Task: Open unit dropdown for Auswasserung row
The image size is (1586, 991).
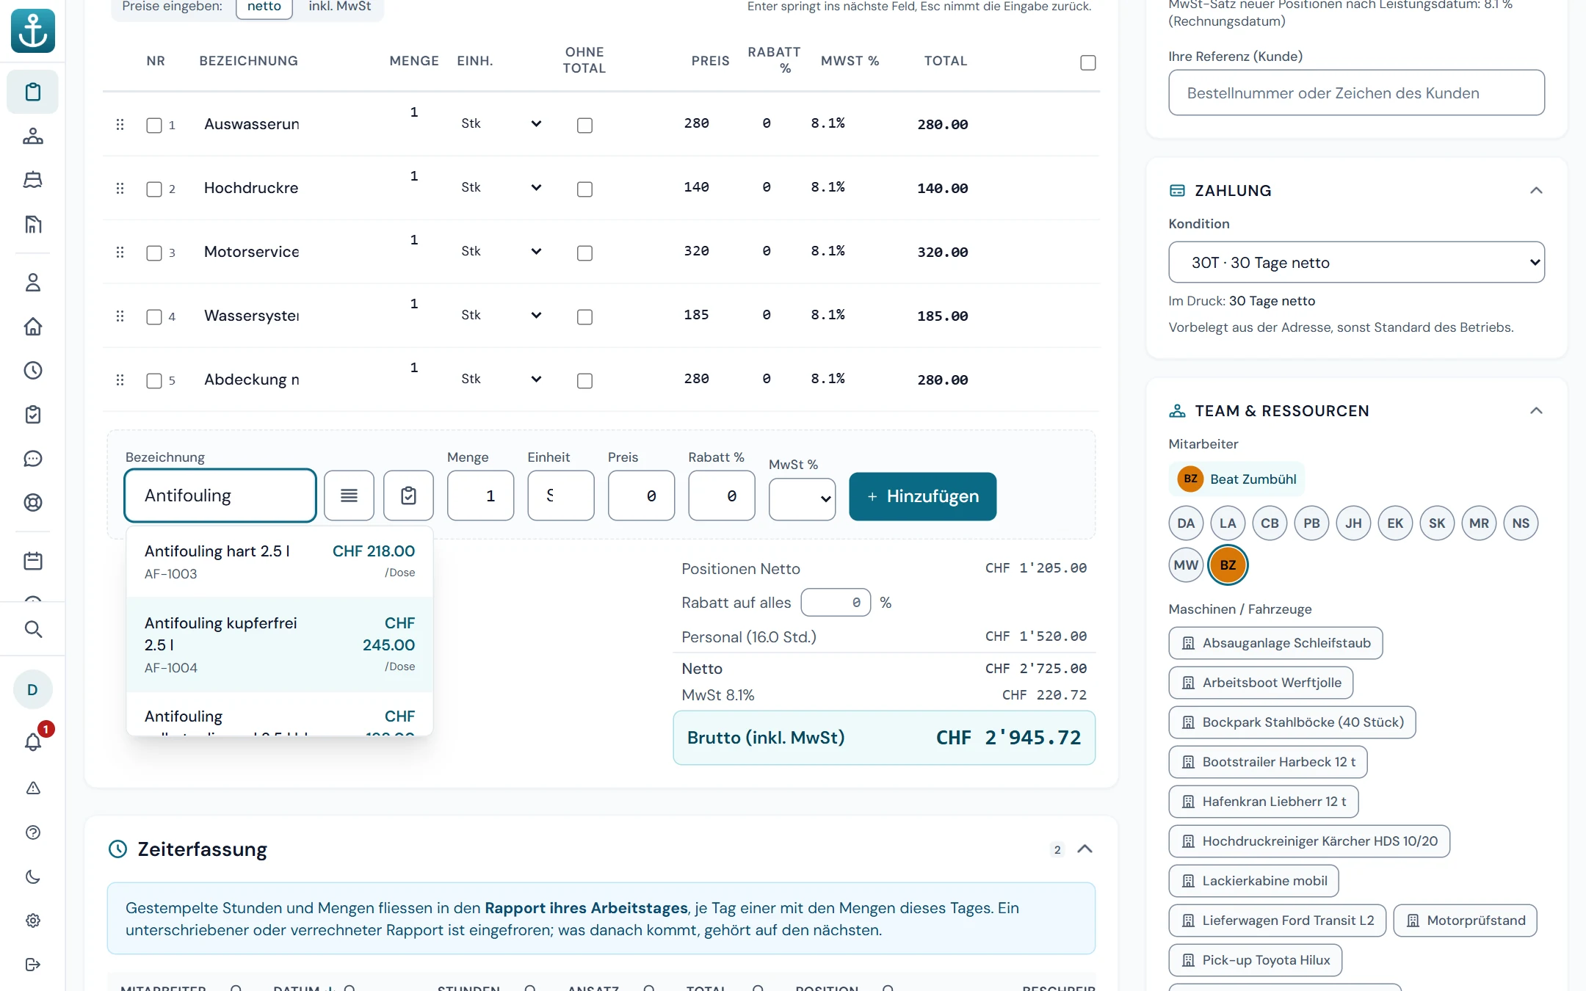Action: click(502, 124)
